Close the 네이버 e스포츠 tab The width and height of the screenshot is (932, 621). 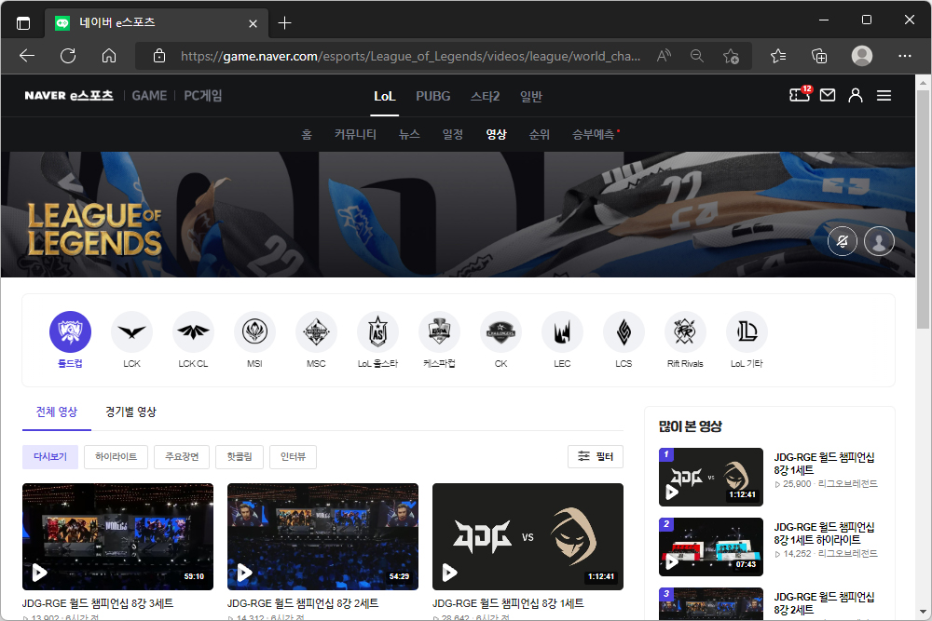click(x=254, y=24)
